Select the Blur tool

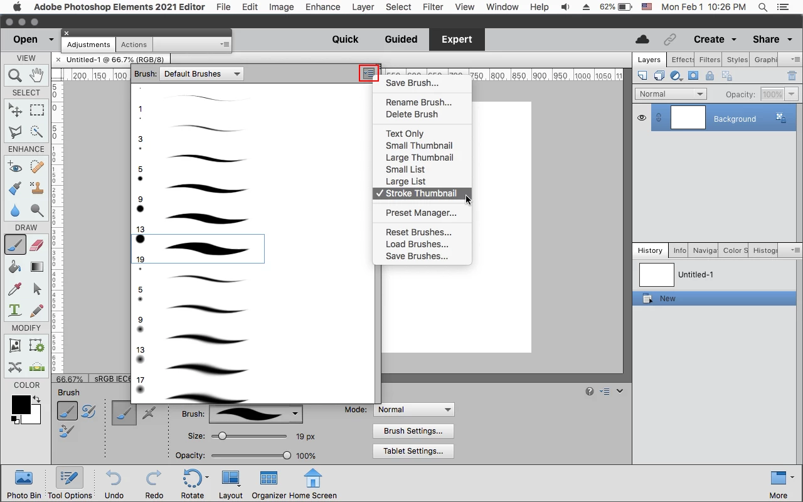15,210
